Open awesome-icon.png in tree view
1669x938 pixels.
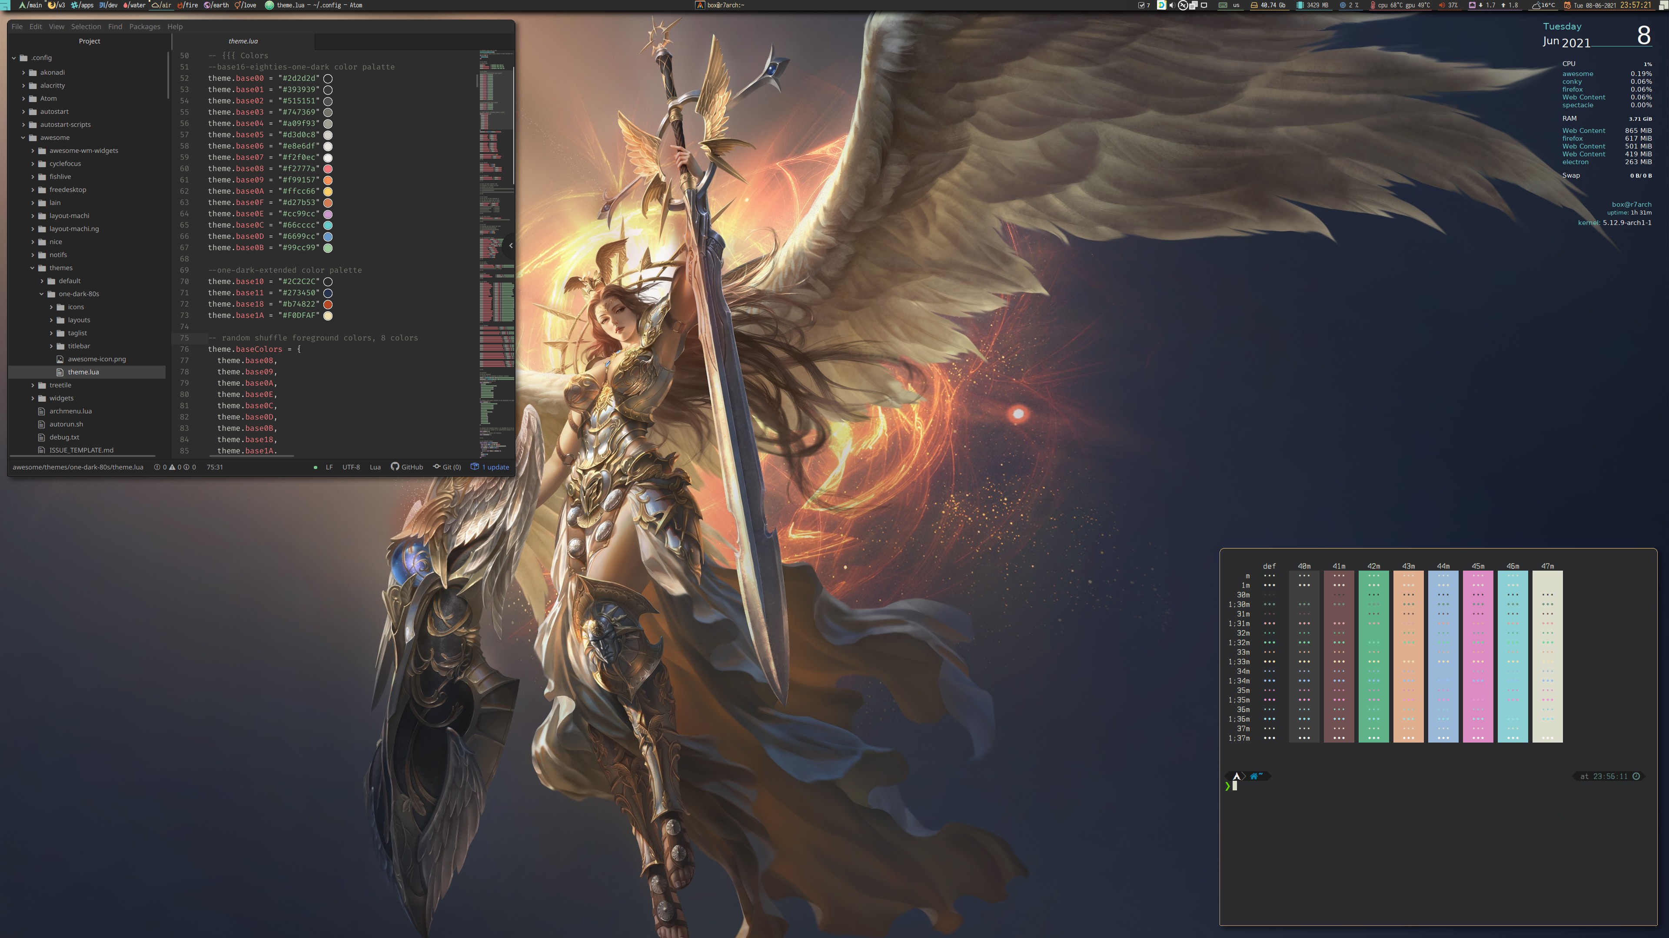click(x=96, y=359)
